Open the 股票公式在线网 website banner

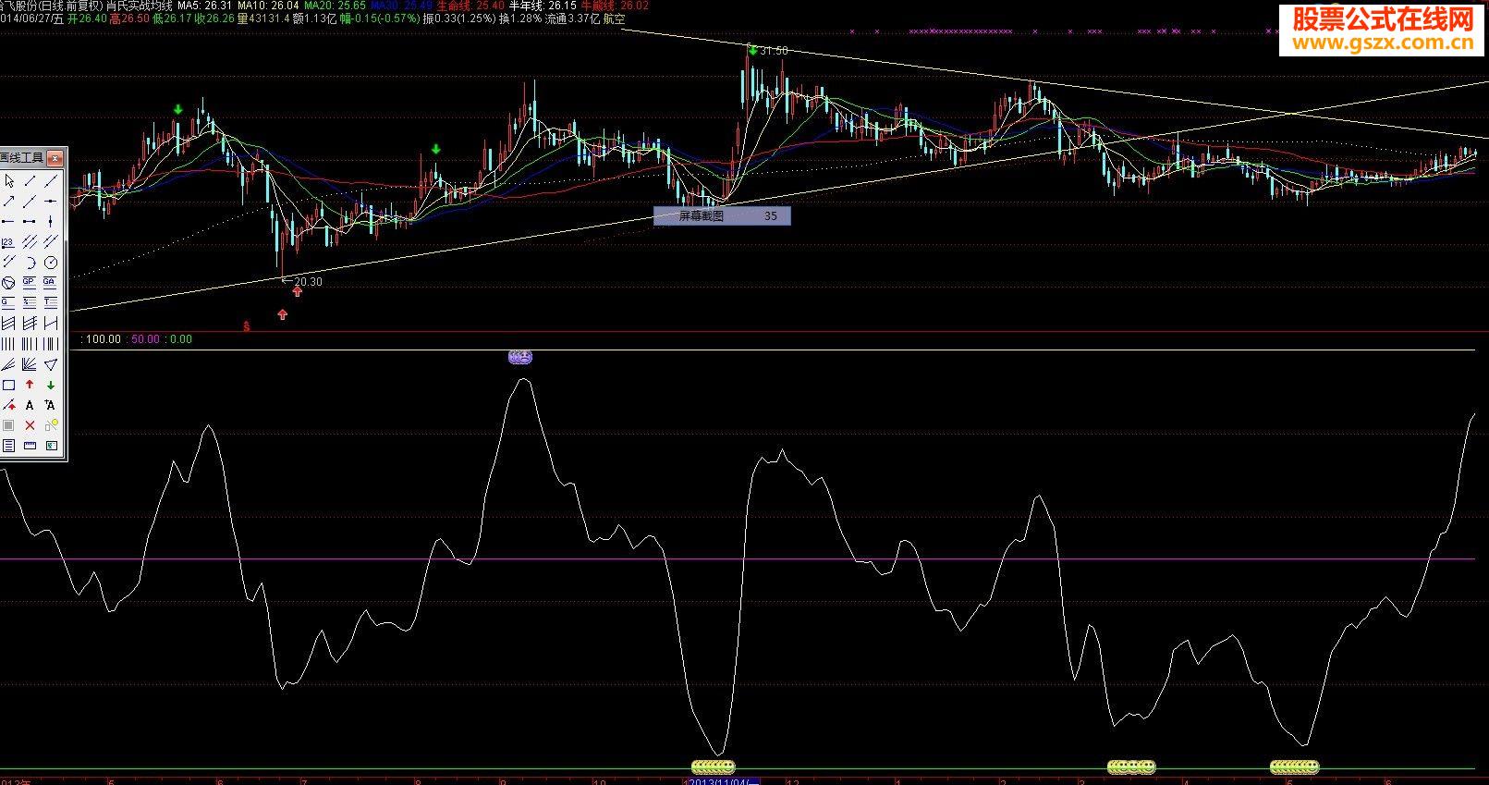[x=1382, y=30]
